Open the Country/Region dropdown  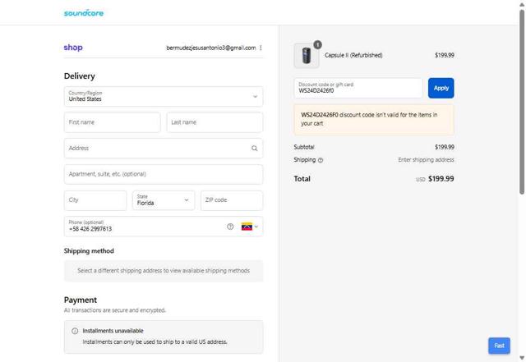point(164,97)
